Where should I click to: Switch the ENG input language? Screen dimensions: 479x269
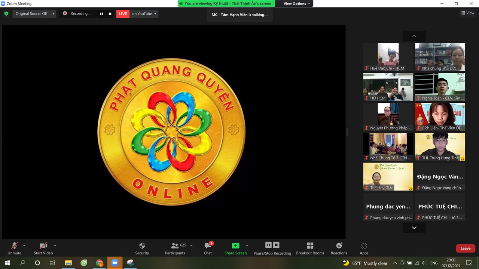(434, 263)
